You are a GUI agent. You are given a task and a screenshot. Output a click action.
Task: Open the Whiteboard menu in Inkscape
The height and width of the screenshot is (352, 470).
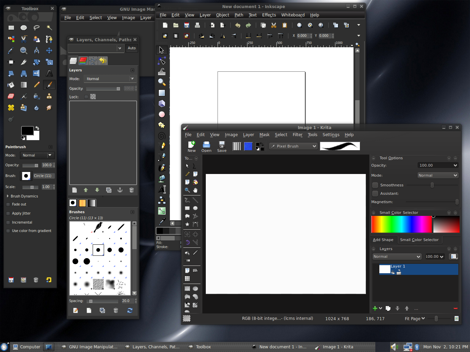point(293,15)
